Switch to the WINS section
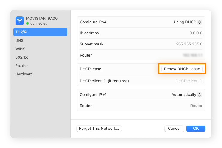222x148 pixels. [20, 49]
